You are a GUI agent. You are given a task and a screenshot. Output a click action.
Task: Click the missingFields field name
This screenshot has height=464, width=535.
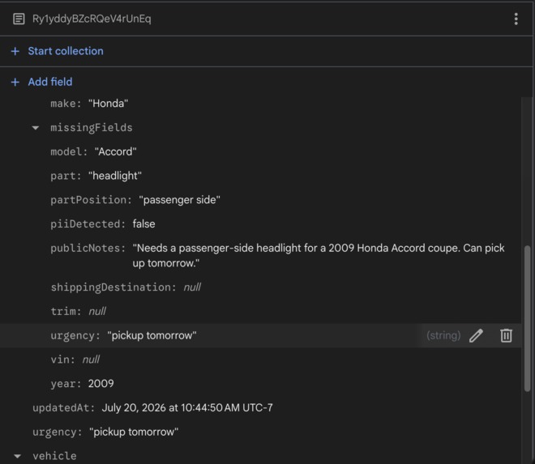[x=92, y=127]
